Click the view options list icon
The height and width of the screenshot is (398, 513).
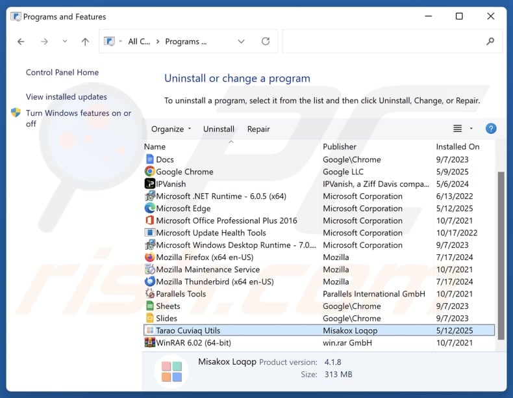coord(457,128)
